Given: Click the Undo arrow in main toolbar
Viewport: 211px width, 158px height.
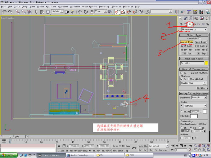Looking at the screenshot, I should 4,11.
